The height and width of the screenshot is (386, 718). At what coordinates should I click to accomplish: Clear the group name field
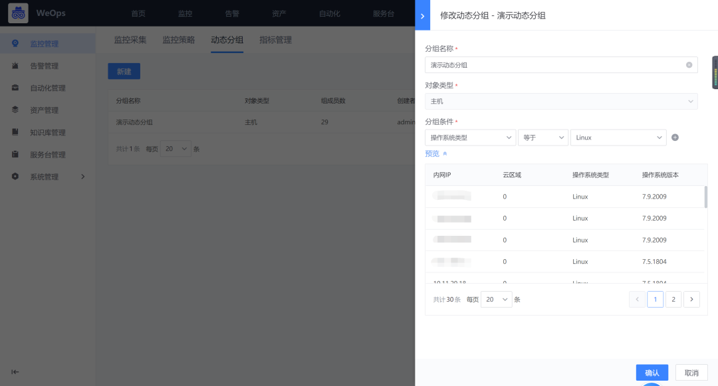[689, 65]
